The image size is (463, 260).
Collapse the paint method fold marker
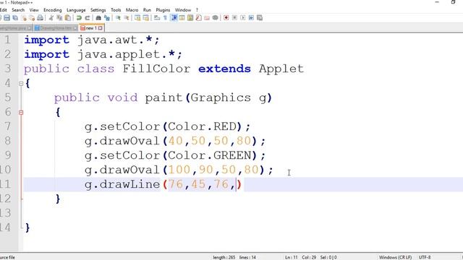pos(21,113)
